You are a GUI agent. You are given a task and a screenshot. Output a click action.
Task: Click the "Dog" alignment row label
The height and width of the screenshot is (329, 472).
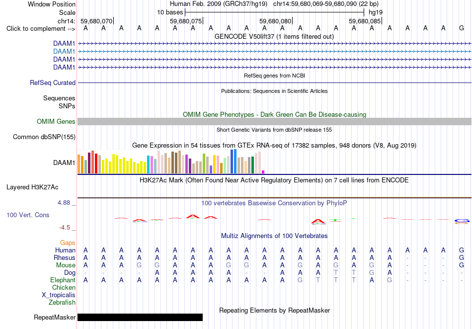click(70, 273)
